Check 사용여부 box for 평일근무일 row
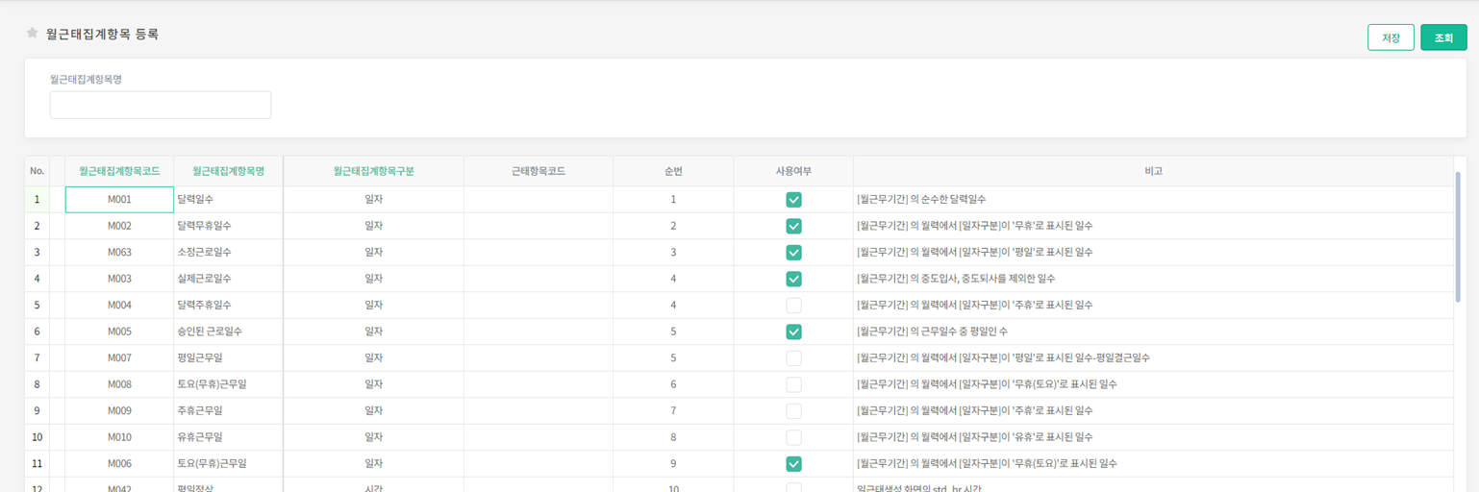Image resolution: width=1479 pixels, height=492 pixels. 793,358
